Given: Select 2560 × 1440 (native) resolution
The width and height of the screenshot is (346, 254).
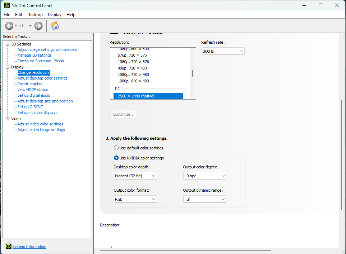Looking at the screenshot, I should point(148,96).
